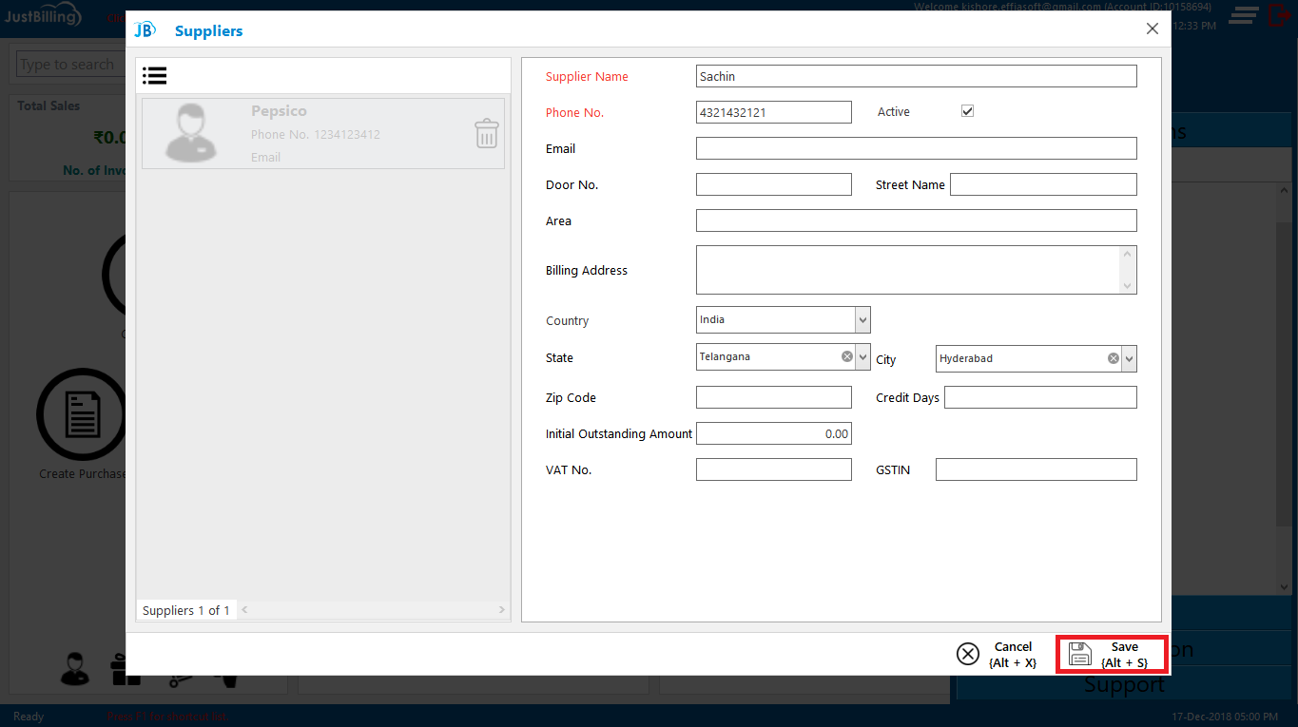Image resolution: width=1298 pixels, height=727 pixels.
Task: Toggle the Active checkbox
Action: 968,111
